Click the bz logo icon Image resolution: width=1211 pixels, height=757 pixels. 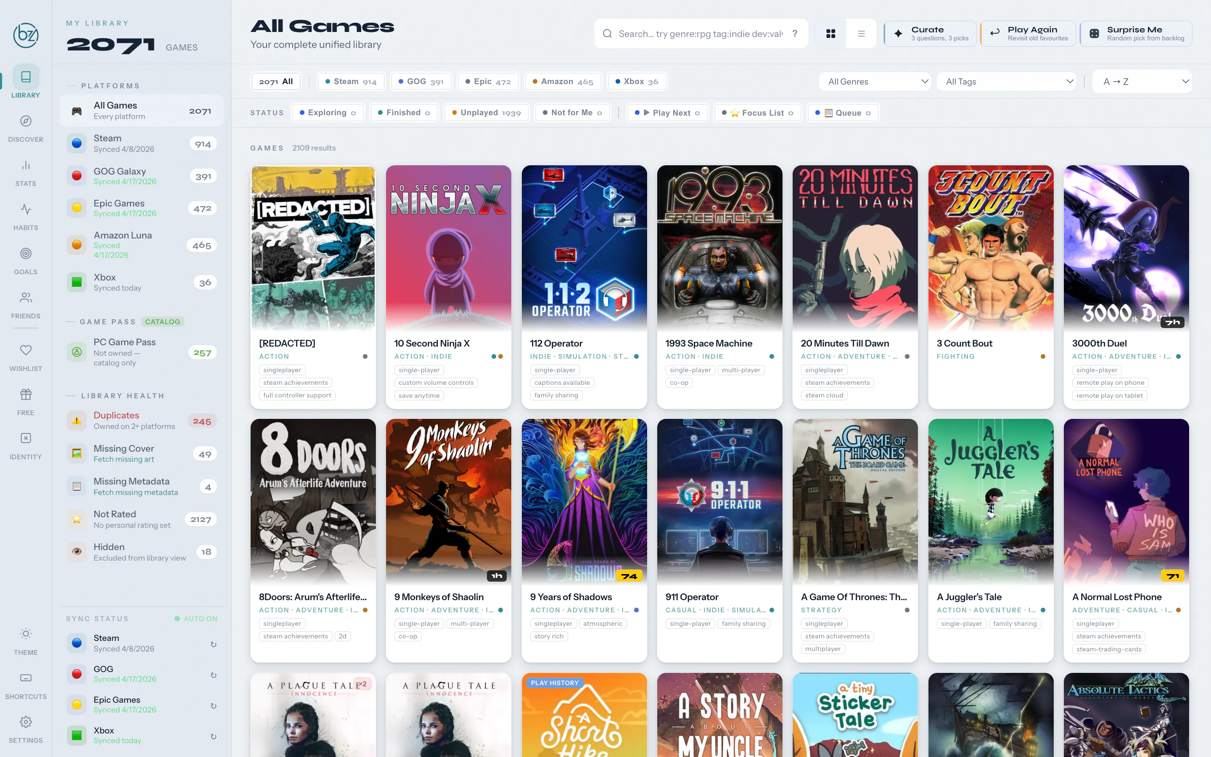pyautogui.click(x=26, y=35)
